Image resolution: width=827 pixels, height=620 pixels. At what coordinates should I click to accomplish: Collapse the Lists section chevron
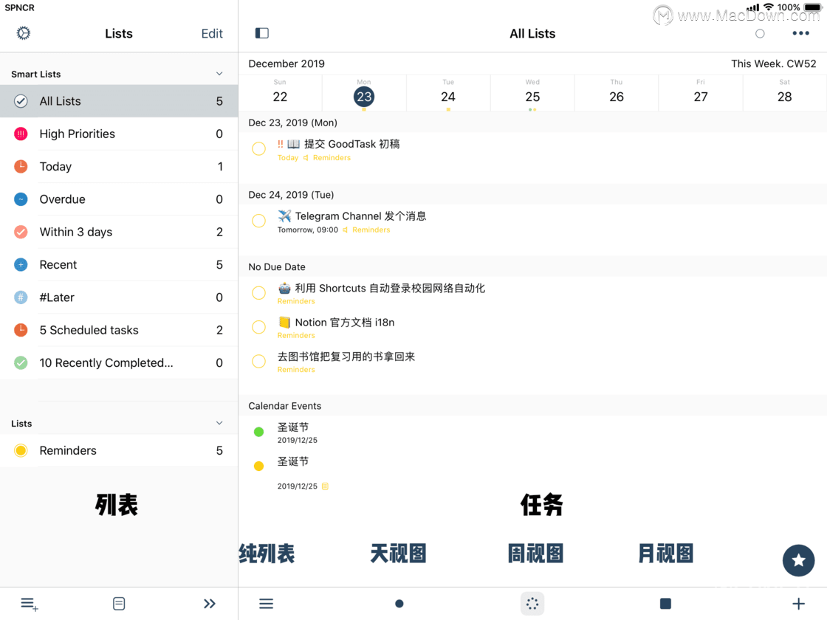(219, 424)
